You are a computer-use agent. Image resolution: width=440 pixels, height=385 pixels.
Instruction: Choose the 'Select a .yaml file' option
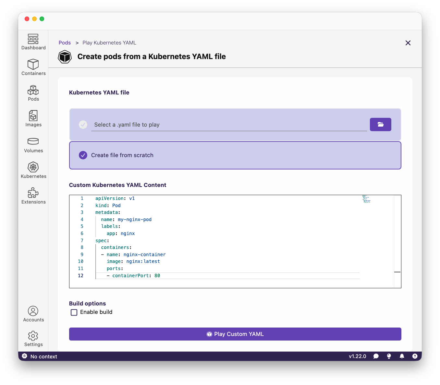83,125
